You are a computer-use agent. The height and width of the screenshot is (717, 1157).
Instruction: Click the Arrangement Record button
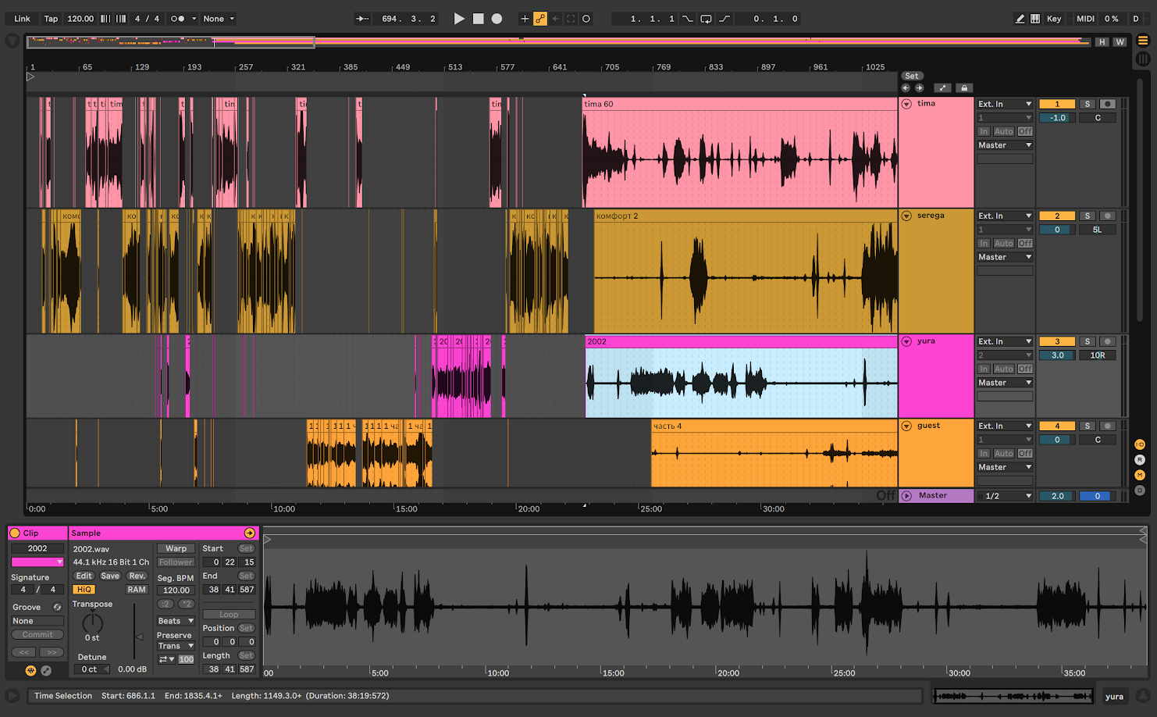point(497,19)
